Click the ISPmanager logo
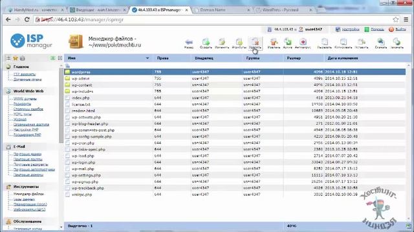The image size is (414, 232). 31,41
